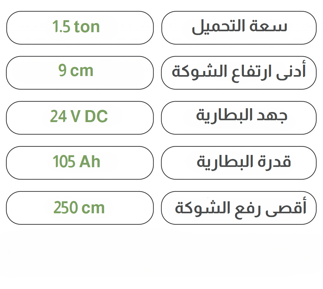The height and width of the screenshot is (289, 323).
Task: Click the 1.5 ton value pill
Action: pos(79,28)
